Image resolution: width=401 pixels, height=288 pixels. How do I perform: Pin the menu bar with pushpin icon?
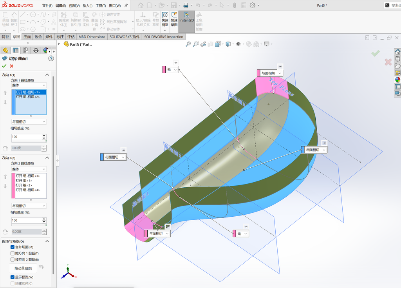pyautogui.click(x=126, y=5)
